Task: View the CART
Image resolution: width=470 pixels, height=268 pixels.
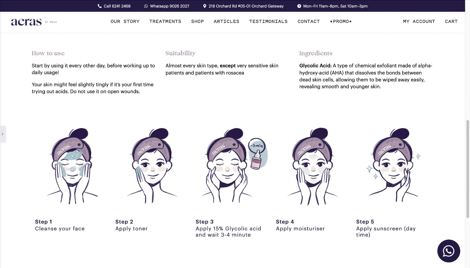Action: click(x=451, y=21)
